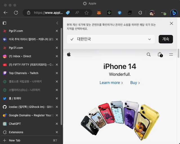The width and height of the screenshot is (180, 144).
Task: Open the MetaMask fox extension
Action: point(99,13)
